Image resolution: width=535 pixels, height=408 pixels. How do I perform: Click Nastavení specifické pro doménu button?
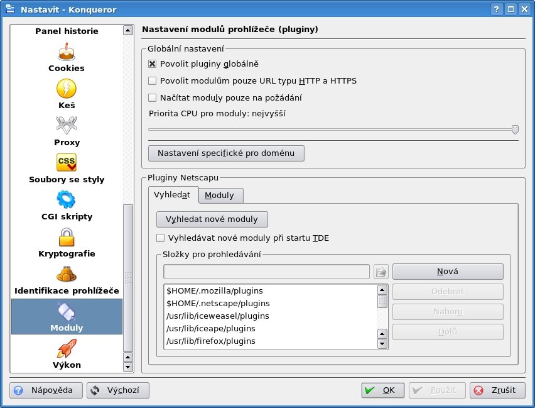[x=226, y=153]
